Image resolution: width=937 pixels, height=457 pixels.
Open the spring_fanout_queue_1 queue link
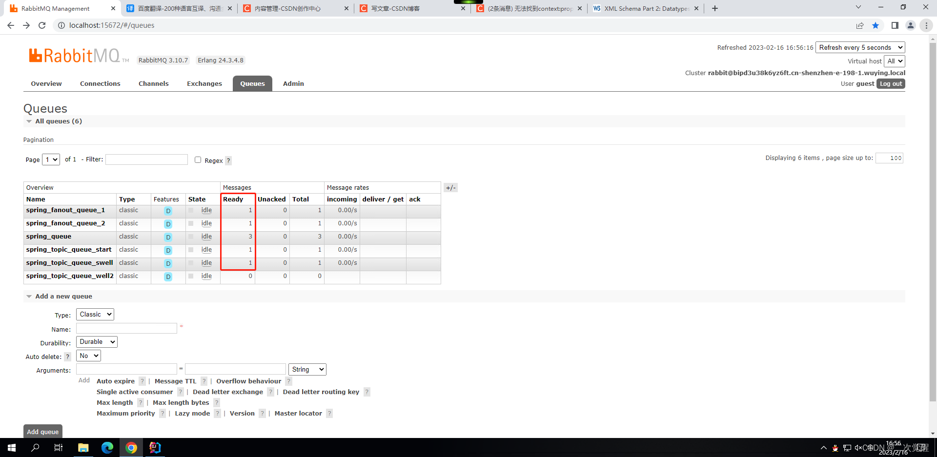pyautogui.click(x=66, y=210)
